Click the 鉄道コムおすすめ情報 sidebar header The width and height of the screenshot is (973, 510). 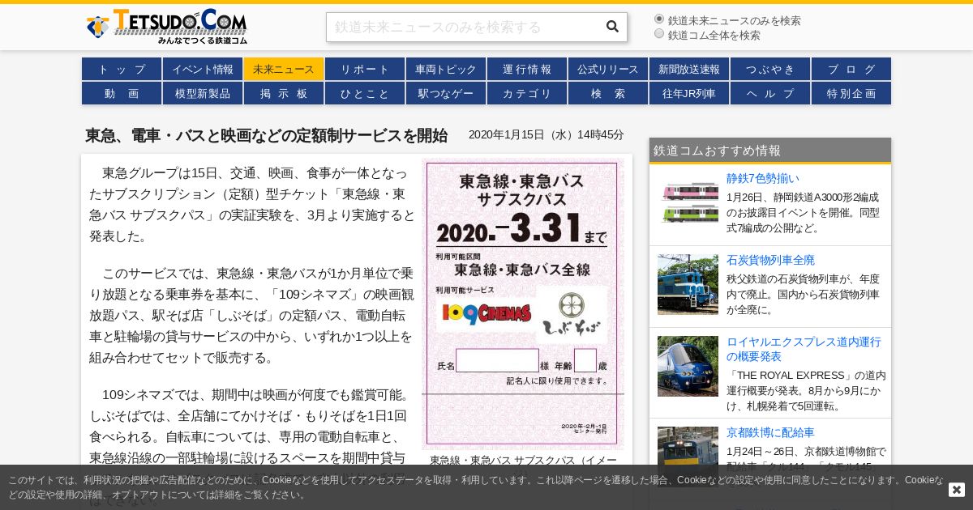[770, 151]
